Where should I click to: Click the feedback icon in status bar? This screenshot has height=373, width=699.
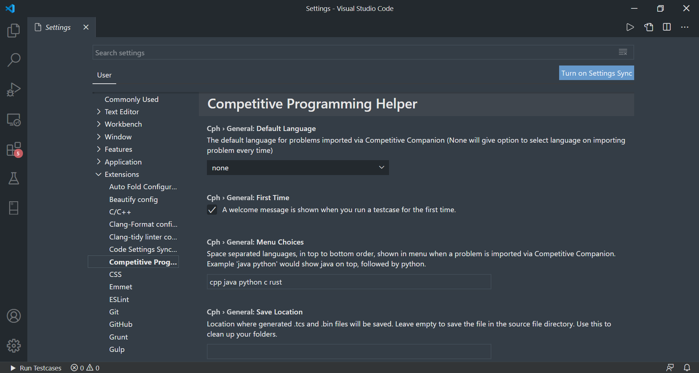point(670,368)
